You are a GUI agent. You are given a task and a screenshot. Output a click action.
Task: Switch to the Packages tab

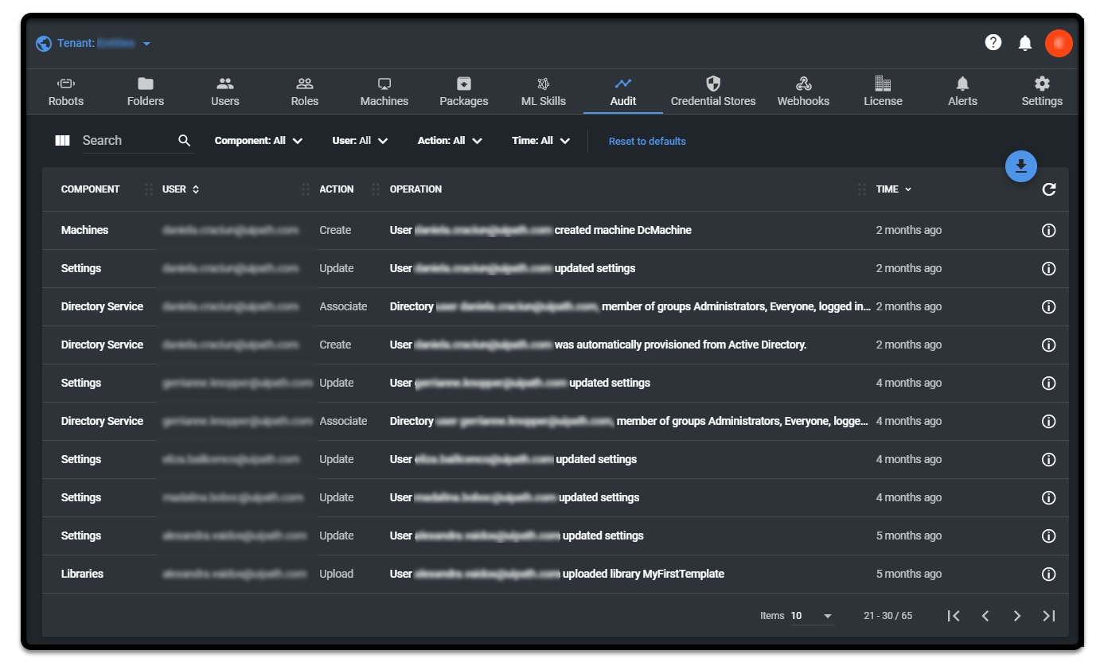(464, 91)
